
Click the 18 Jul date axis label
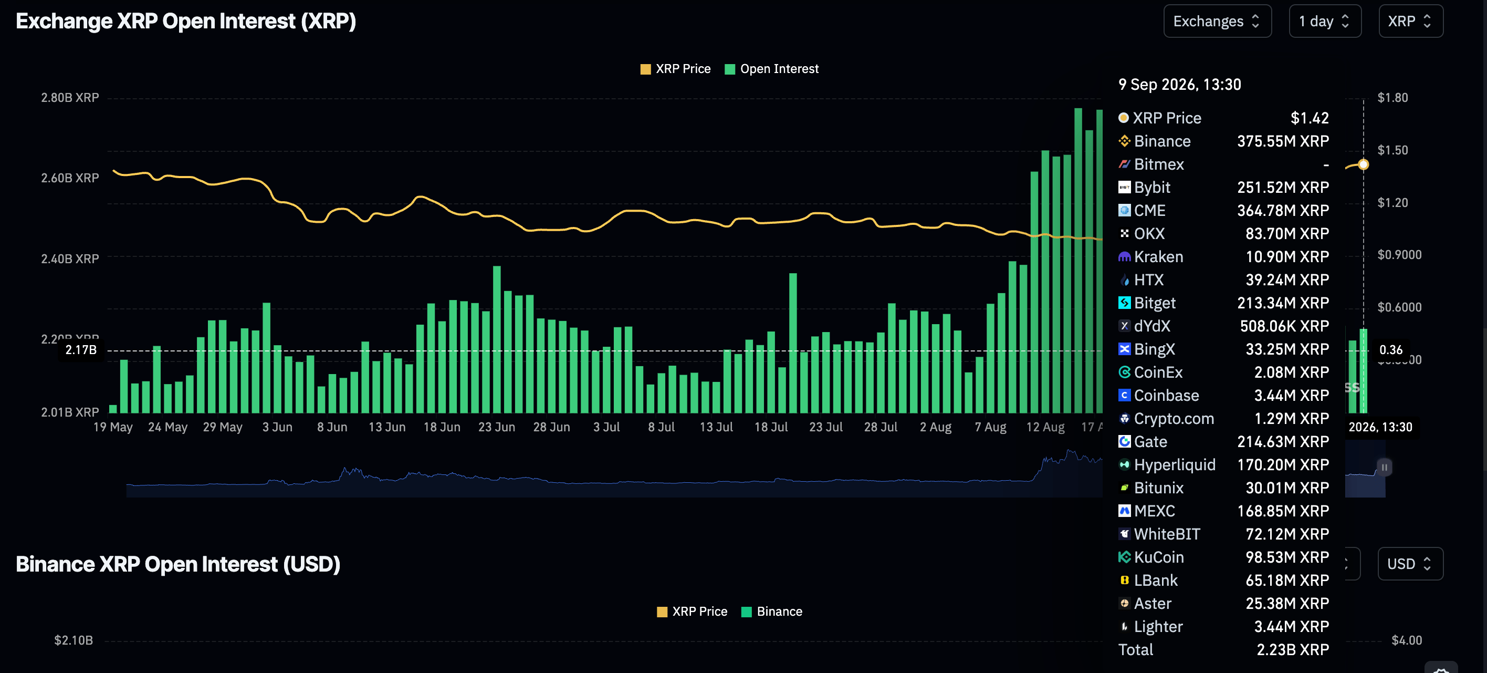pos(771,427)
